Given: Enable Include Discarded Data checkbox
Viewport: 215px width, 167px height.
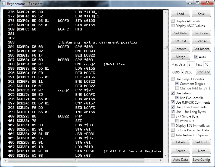Looking at the screenshot, I should (173, 130).
